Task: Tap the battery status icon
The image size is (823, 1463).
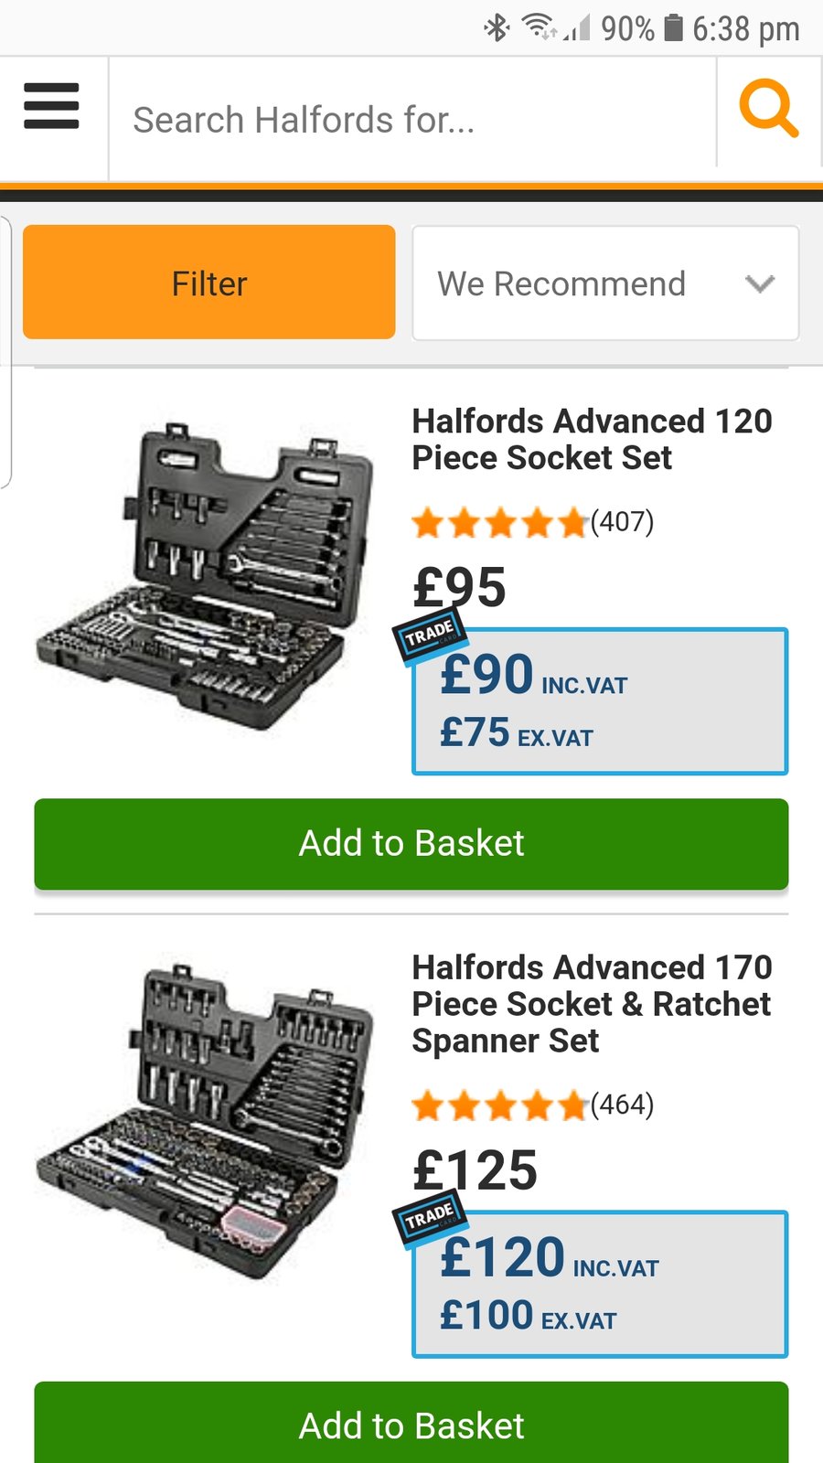Action: 673,27
